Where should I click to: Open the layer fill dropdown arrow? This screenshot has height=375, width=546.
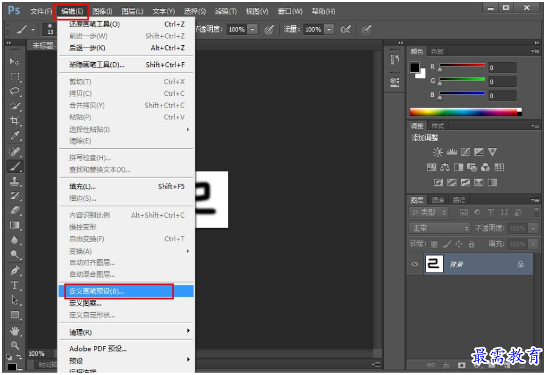pyautogui.click(x=533, y=244)
